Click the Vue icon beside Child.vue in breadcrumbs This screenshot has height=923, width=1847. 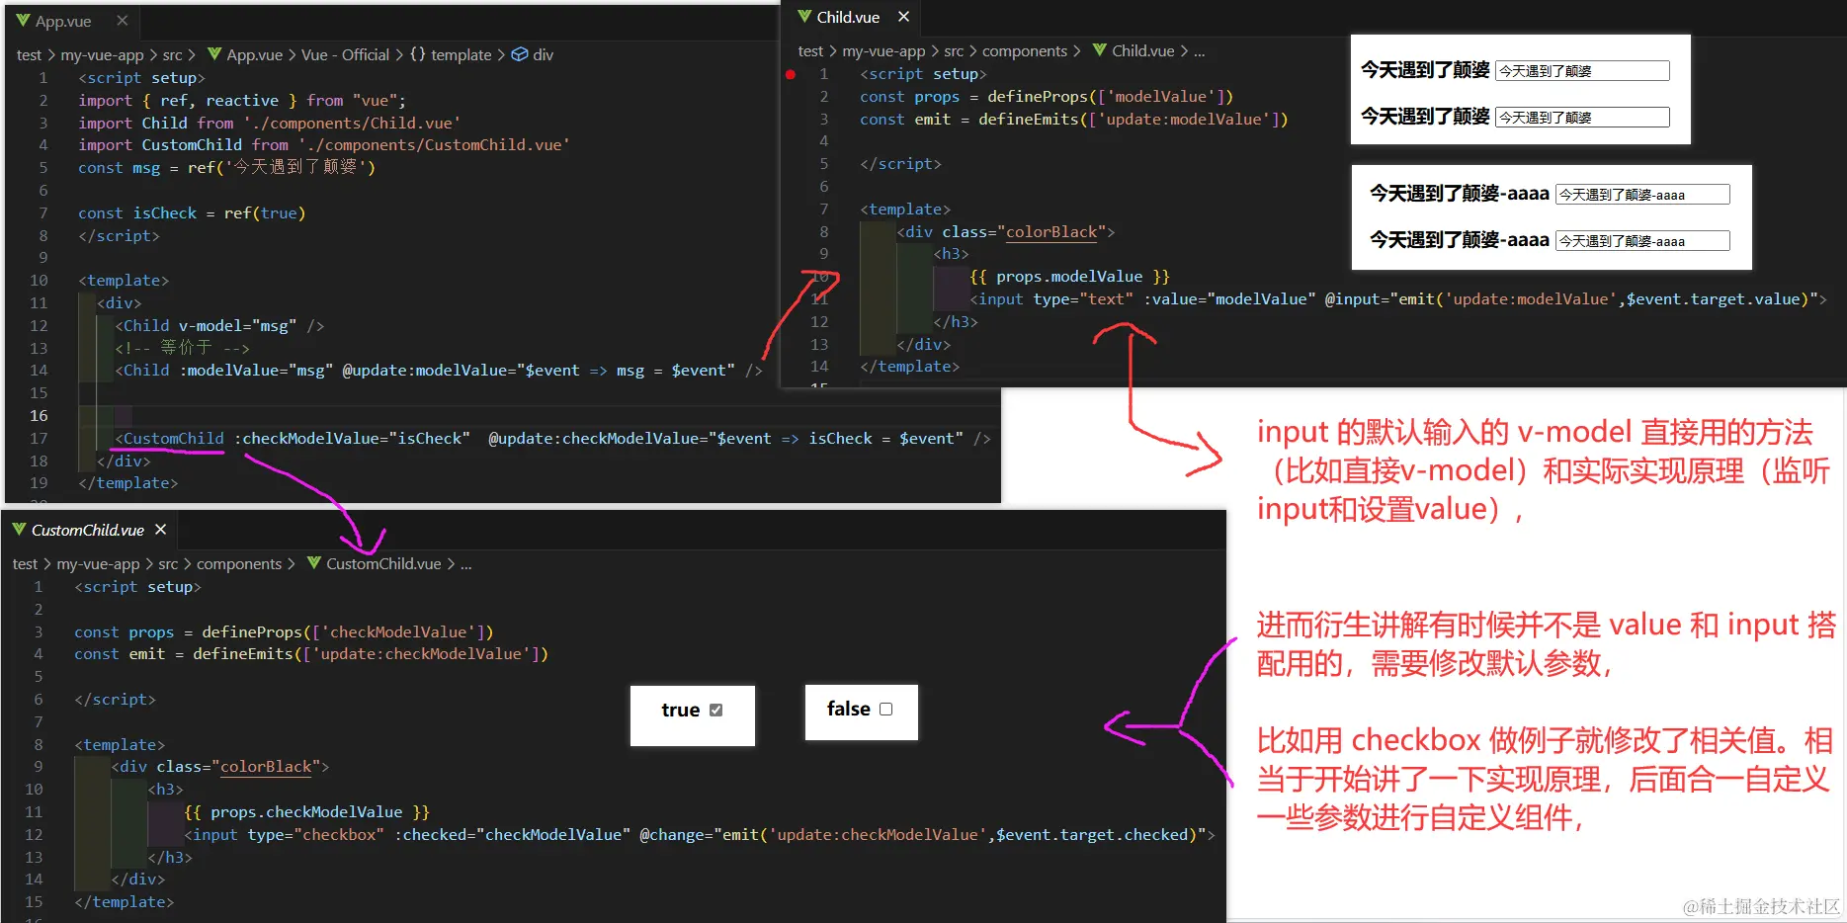[1100, 50]
